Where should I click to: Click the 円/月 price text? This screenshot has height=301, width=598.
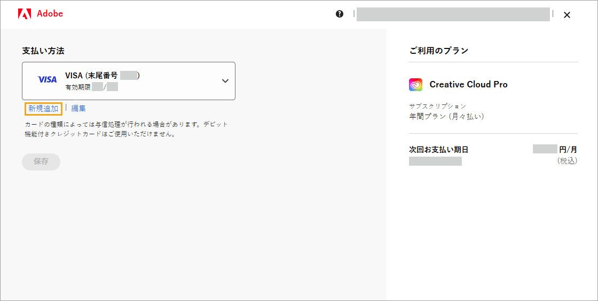568,150
